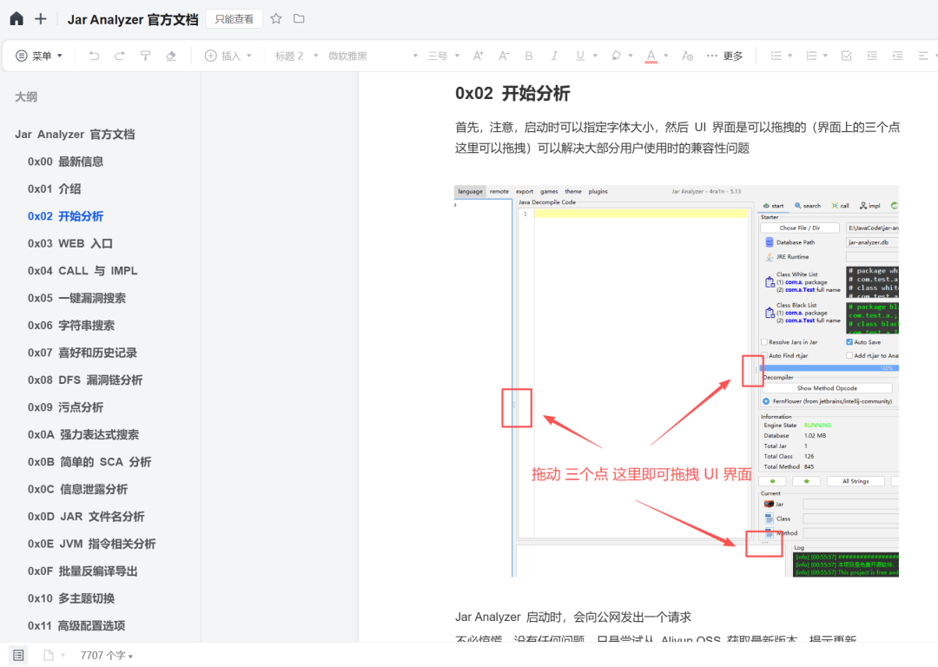
Task: Open the 三号 font size dropdown
Action: pyautogui.click(x=443, y=56)
